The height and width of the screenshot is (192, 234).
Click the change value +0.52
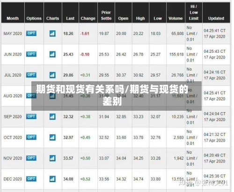(x=85, y=179)
